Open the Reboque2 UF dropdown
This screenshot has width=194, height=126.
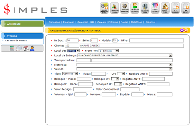118,84
